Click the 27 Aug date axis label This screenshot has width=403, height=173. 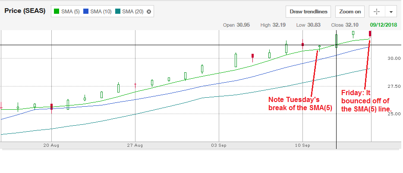click(135, 145)
